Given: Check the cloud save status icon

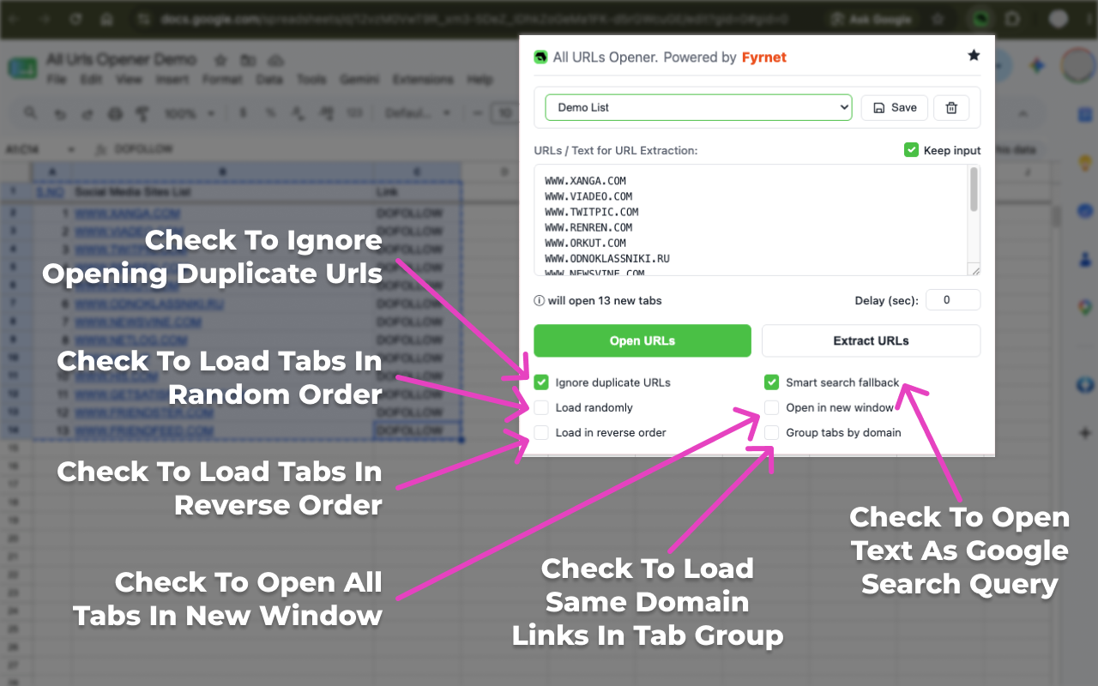Looking at the screenshot, I should [275, 60].
